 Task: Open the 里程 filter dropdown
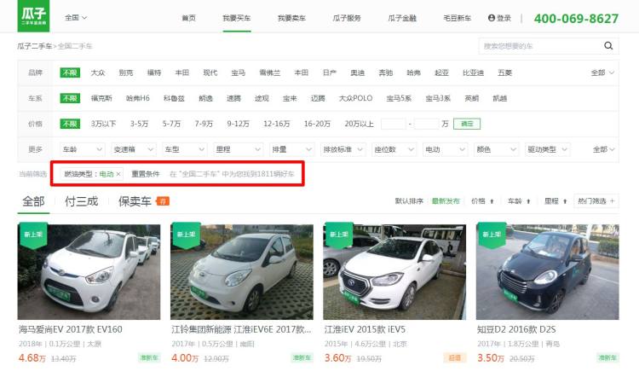[x=238, y=149]
